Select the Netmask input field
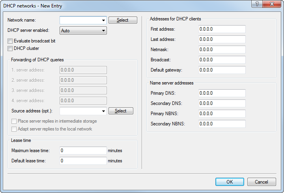The height and width of the screenshot is (193, 284). pos(222,50)
